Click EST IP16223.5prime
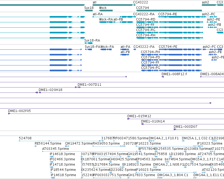Viewport: 224px width, 179px height. (148, 144)
